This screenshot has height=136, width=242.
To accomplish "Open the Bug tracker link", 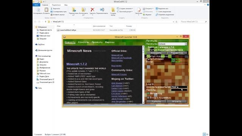I will 116,66.
